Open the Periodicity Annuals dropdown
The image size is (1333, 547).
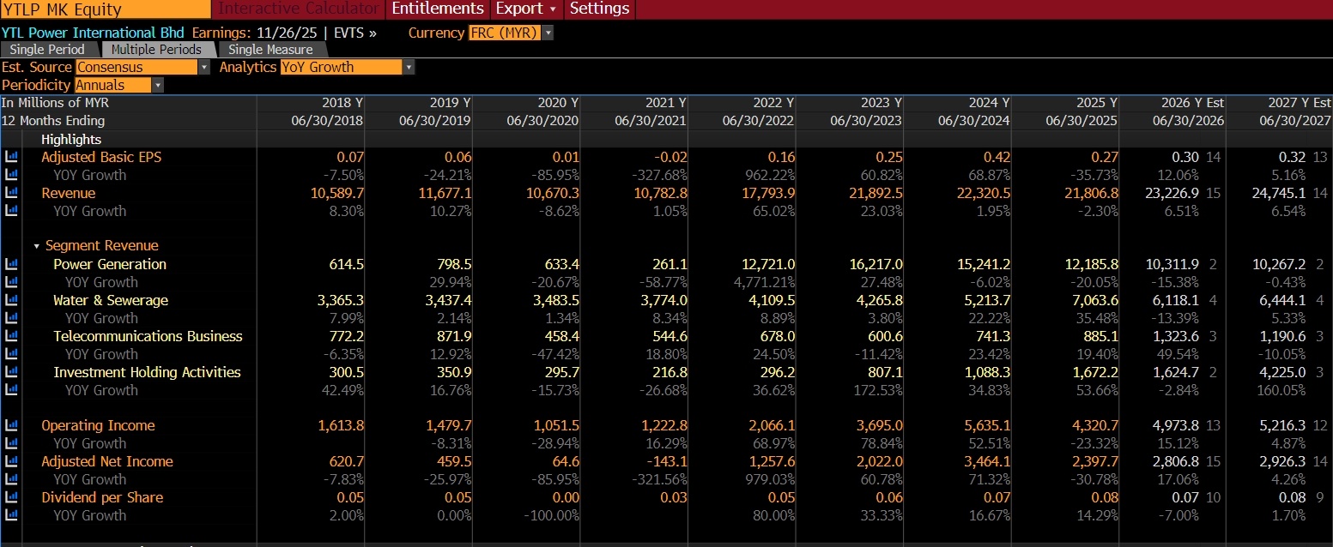pyautogui.click(x=118, y=85)
